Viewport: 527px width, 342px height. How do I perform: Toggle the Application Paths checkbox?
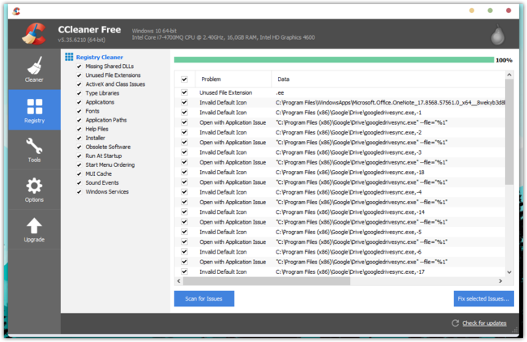[x=79, y=120]
